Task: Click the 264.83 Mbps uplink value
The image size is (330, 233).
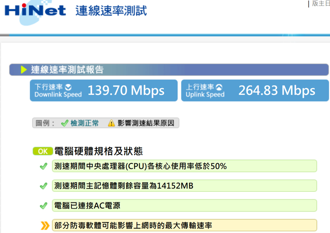Action: click(277, 91)
